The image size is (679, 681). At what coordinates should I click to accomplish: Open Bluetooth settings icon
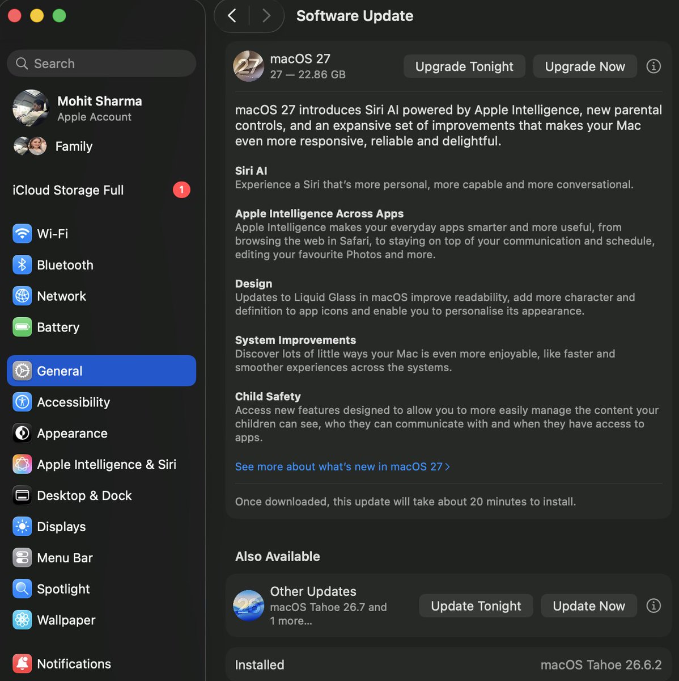(22, 264)
